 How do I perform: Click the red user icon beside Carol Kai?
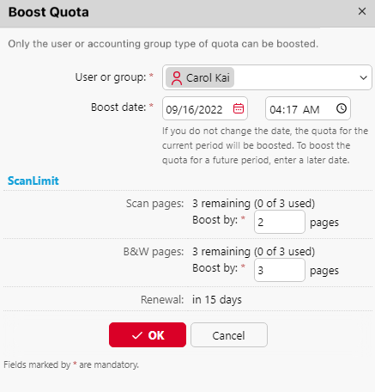point(177,78)
